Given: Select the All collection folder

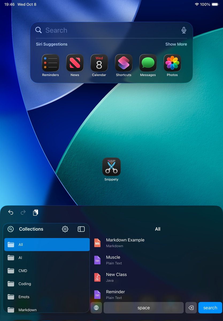Looking at the screenshot, I should (47, 244).
